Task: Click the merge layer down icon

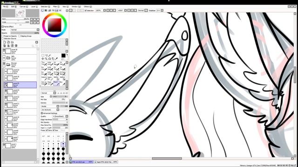Action: pos(8,45)
